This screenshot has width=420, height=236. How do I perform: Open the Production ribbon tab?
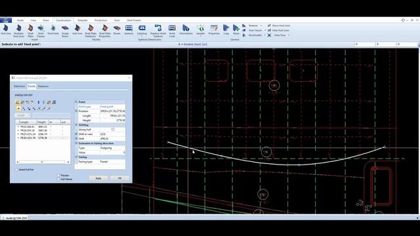coord(100,20)
